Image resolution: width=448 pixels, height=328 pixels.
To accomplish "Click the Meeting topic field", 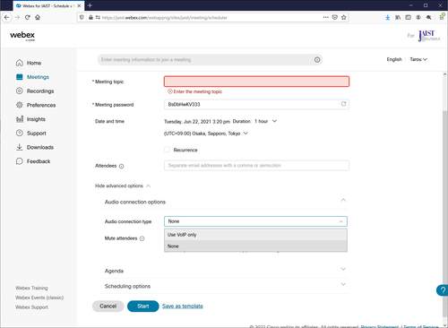I will click(256, 82).
